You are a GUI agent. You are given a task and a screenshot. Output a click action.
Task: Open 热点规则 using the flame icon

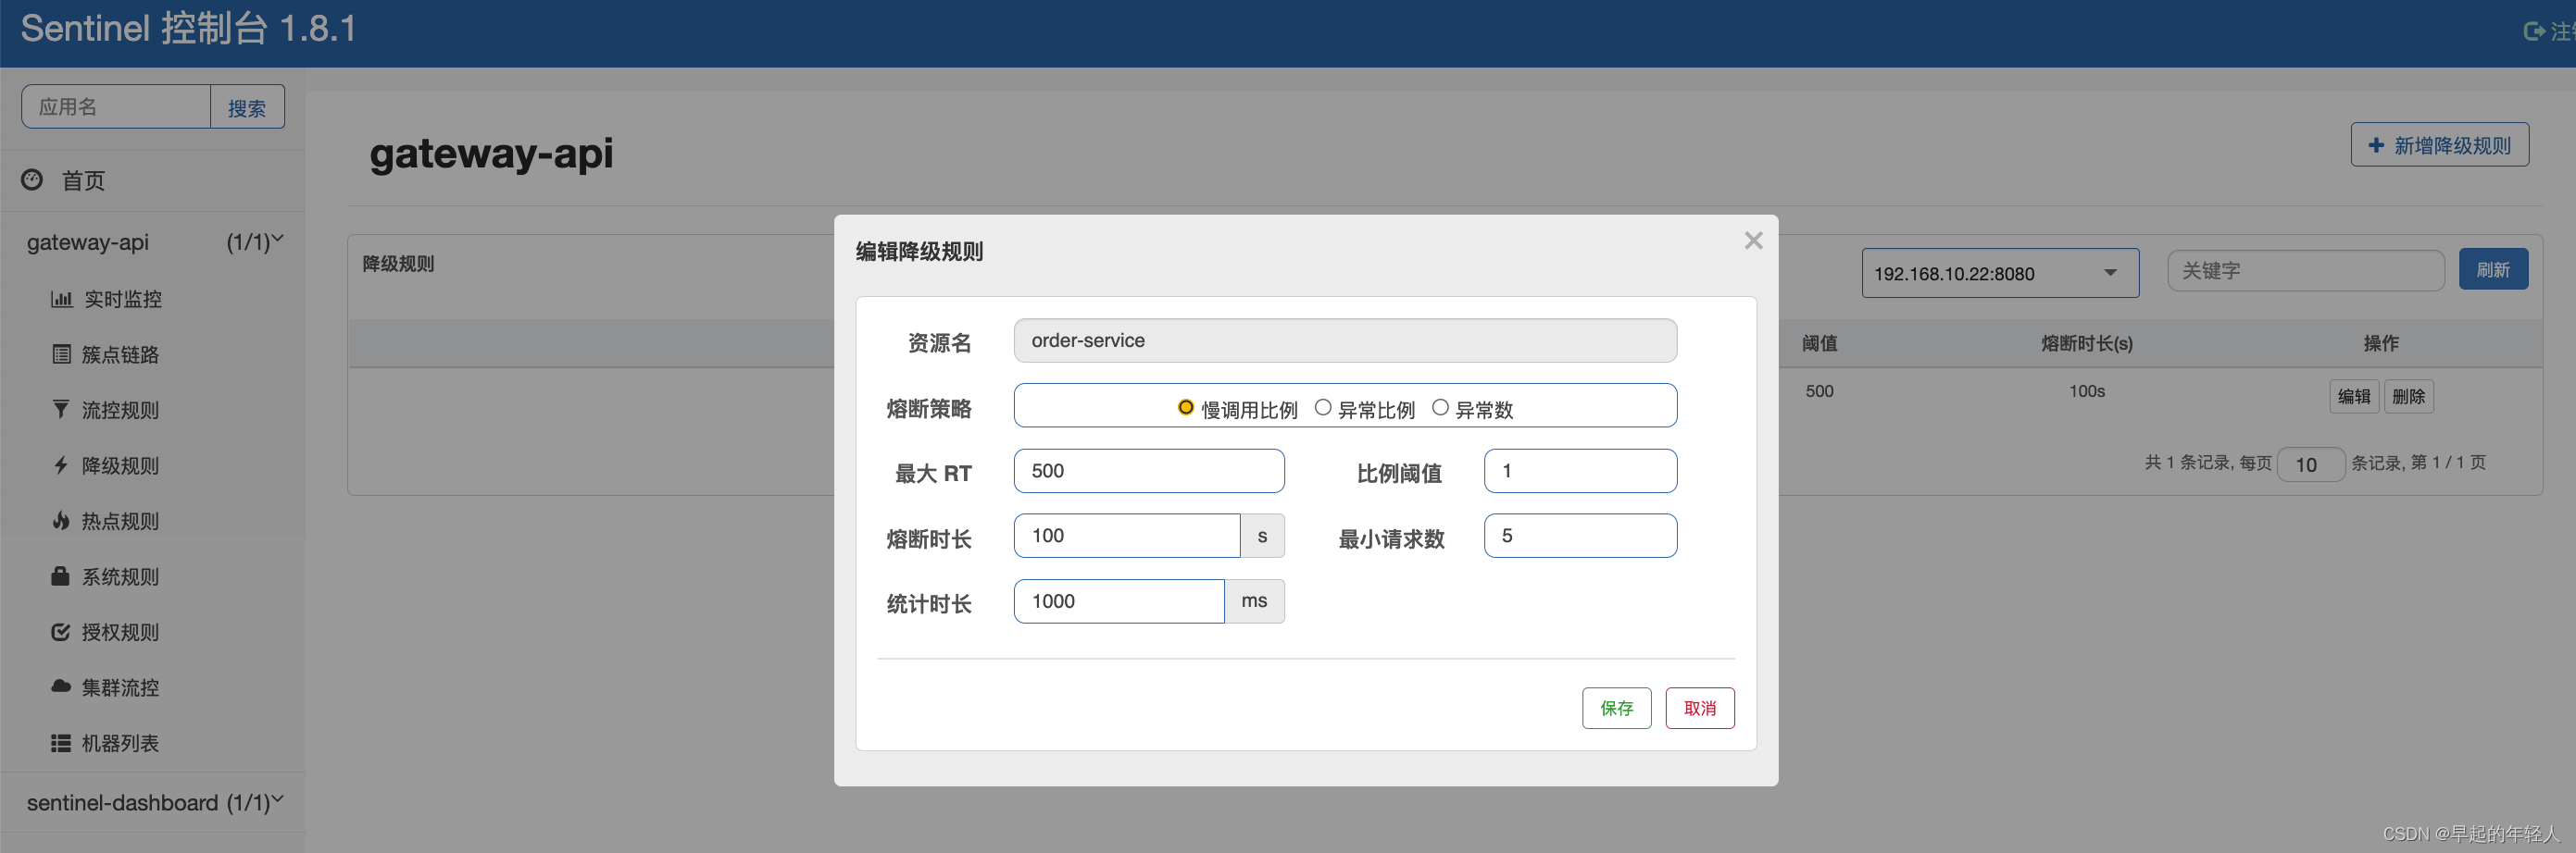[60, 520]
